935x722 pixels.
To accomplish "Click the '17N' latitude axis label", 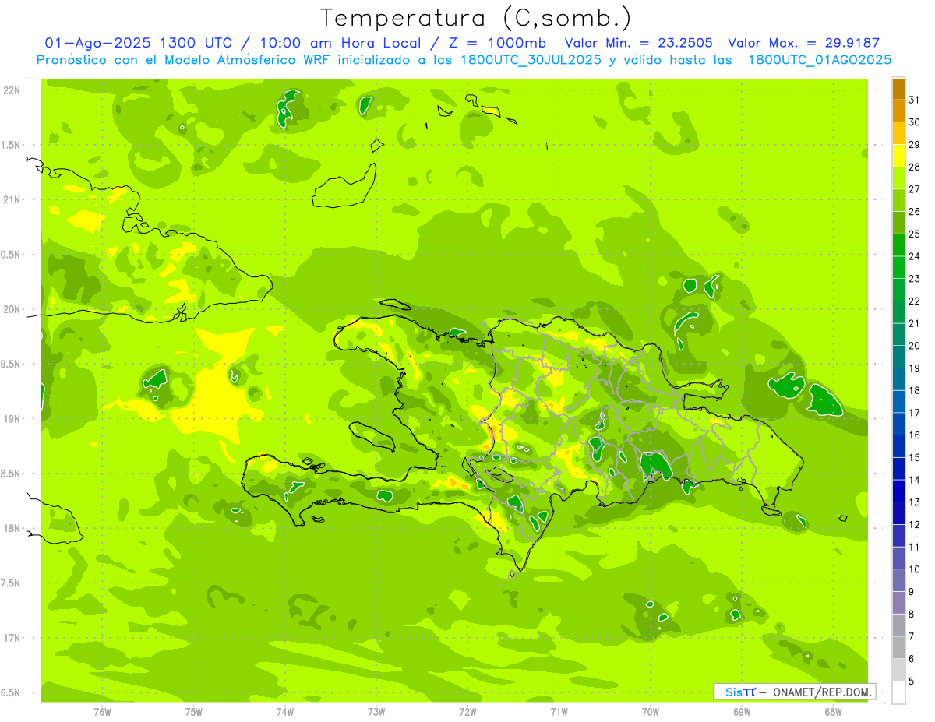I will 12,638.
